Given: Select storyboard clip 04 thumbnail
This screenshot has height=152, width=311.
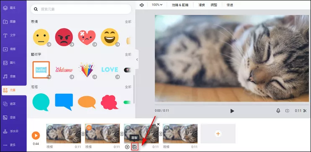Looking at the screenshot, I should pos(180,134).
